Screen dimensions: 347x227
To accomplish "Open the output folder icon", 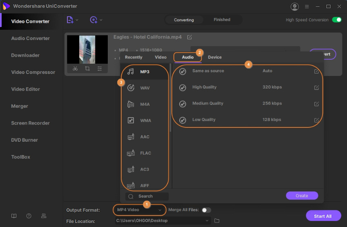I will pyautogui.click(x=217, y=221).
